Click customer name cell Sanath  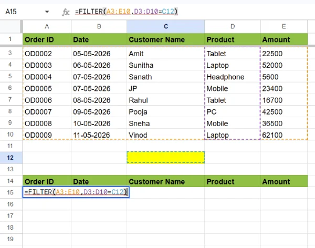point(165,77)
